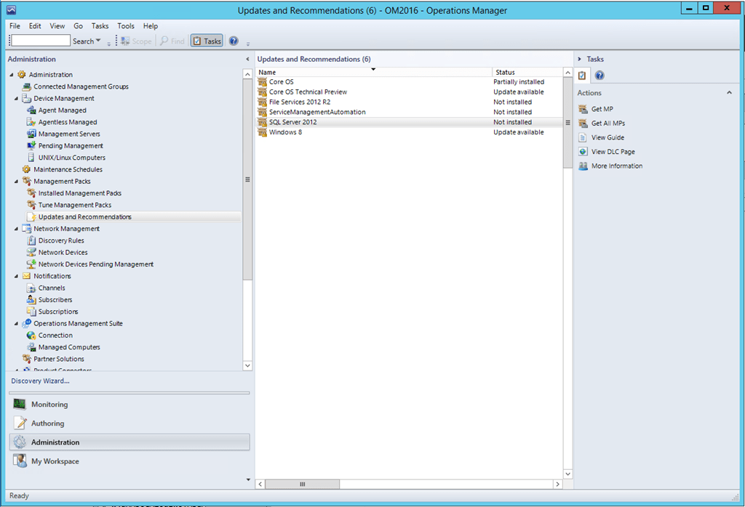Click the Scope toolbar button
Image resolution: width=745 pixels, height=507 pixels.
136,41
